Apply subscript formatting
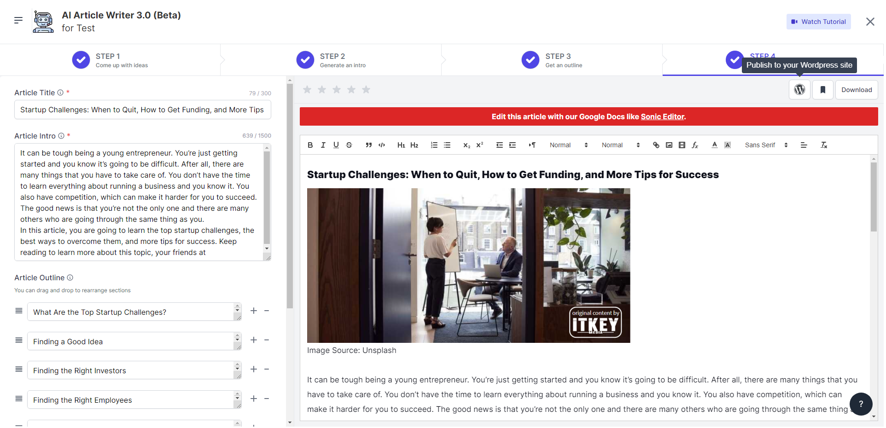This screenshot has width=886, height=428. click(466, 145)
